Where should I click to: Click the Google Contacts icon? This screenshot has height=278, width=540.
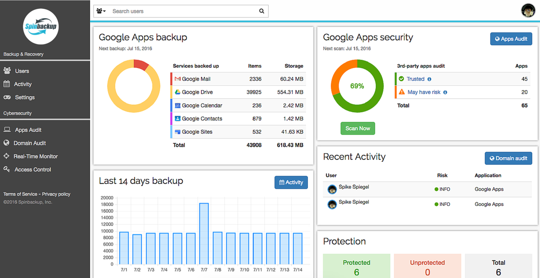point(178,118)
